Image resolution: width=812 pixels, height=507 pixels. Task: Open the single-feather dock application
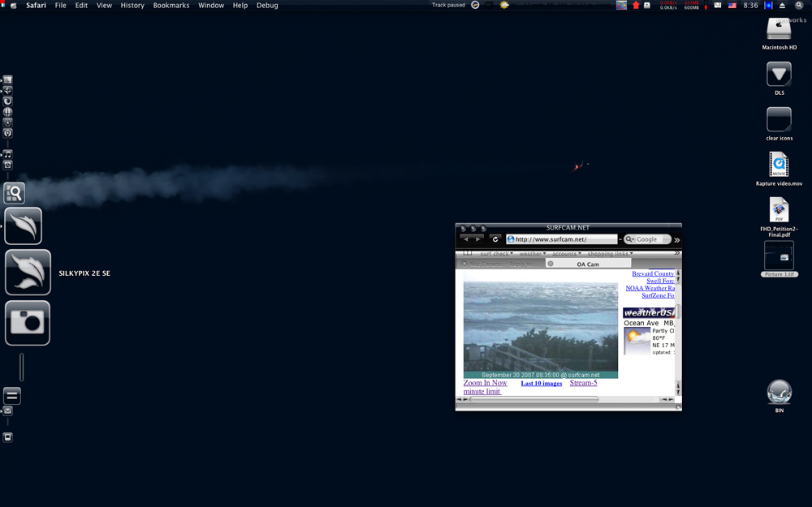(24, 226)
